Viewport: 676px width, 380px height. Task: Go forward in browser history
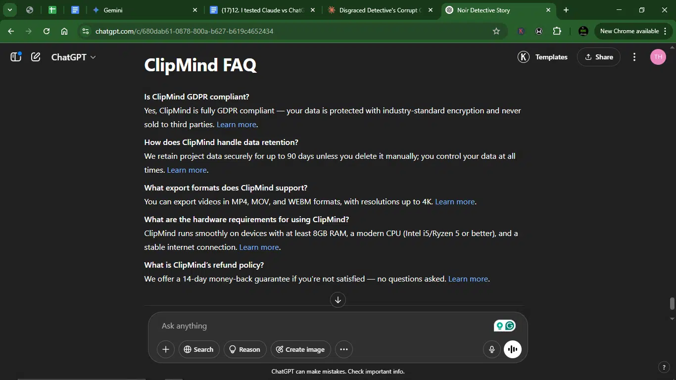[x=29, y=31]
